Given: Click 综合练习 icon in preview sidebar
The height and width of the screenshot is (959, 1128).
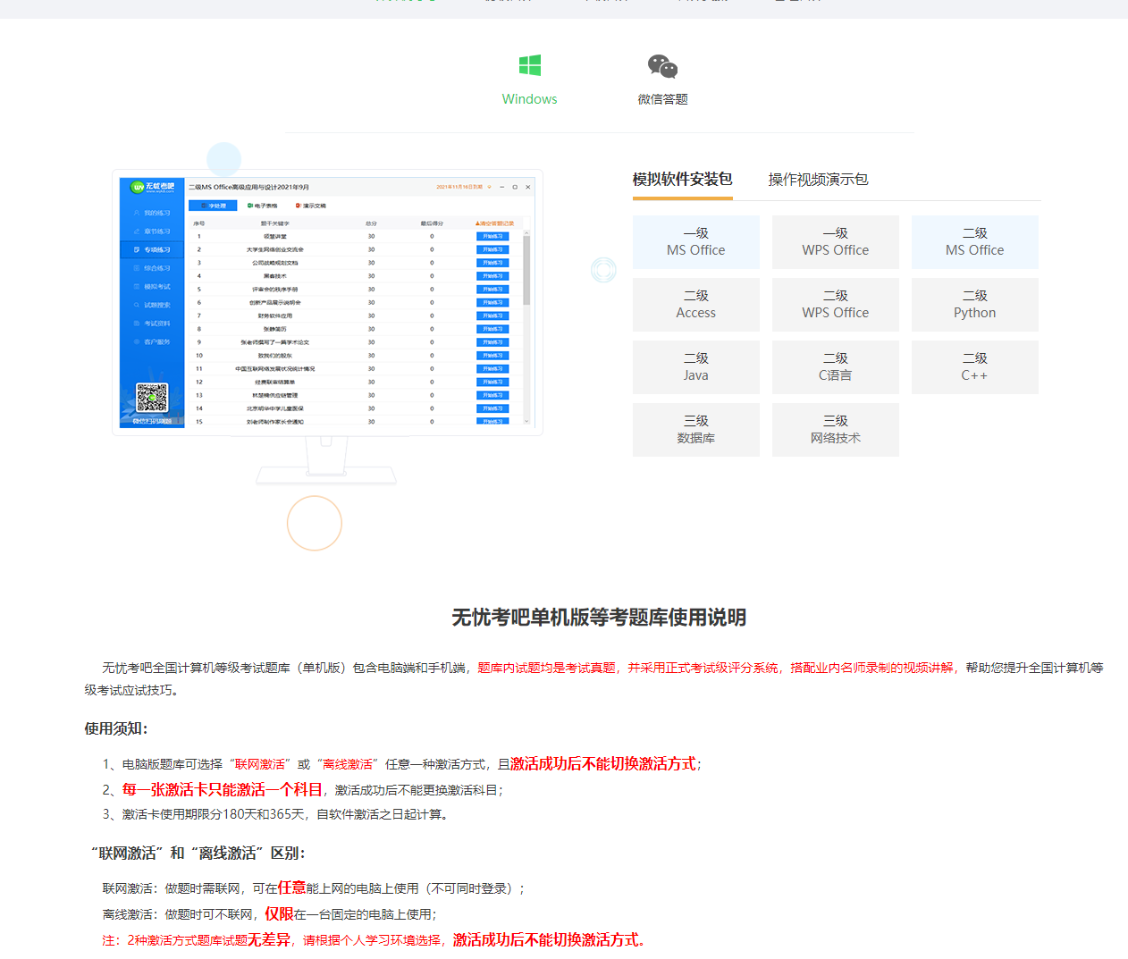Looking at the screenshot, I should pyautogui.click(x=137, y=268).
